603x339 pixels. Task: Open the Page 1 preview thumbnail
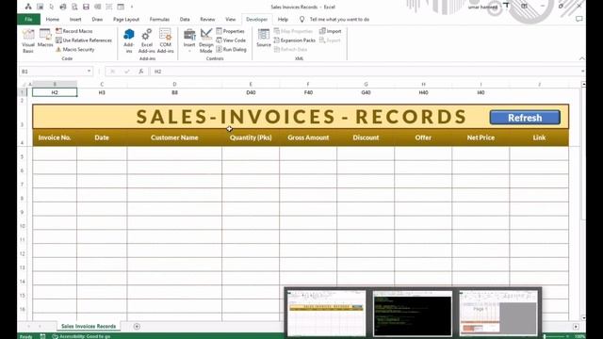tap(498, 314)
